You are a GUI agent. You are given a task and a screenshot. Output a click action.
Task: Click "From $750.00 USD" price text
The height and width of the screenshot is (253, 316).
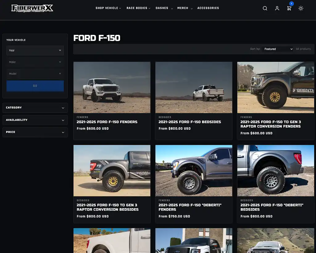tap(174, 216)
